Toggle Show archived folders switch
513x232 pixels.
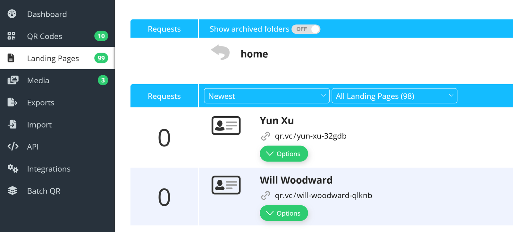tap(306, 29)
